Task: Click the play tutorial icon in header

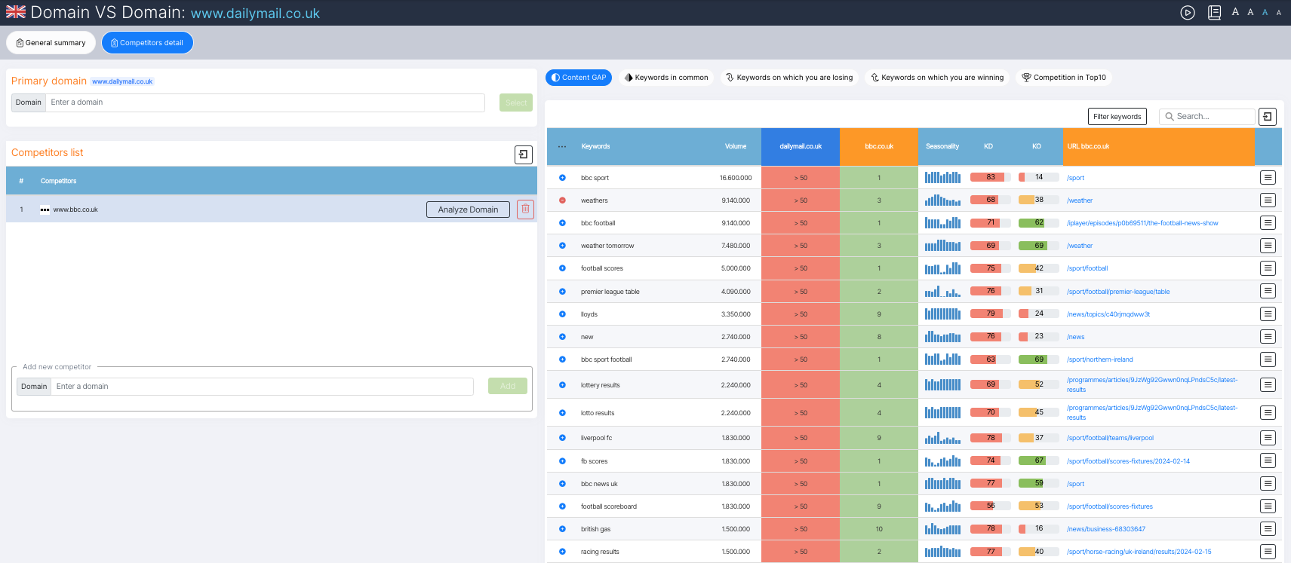Action: pos(1188,13)
